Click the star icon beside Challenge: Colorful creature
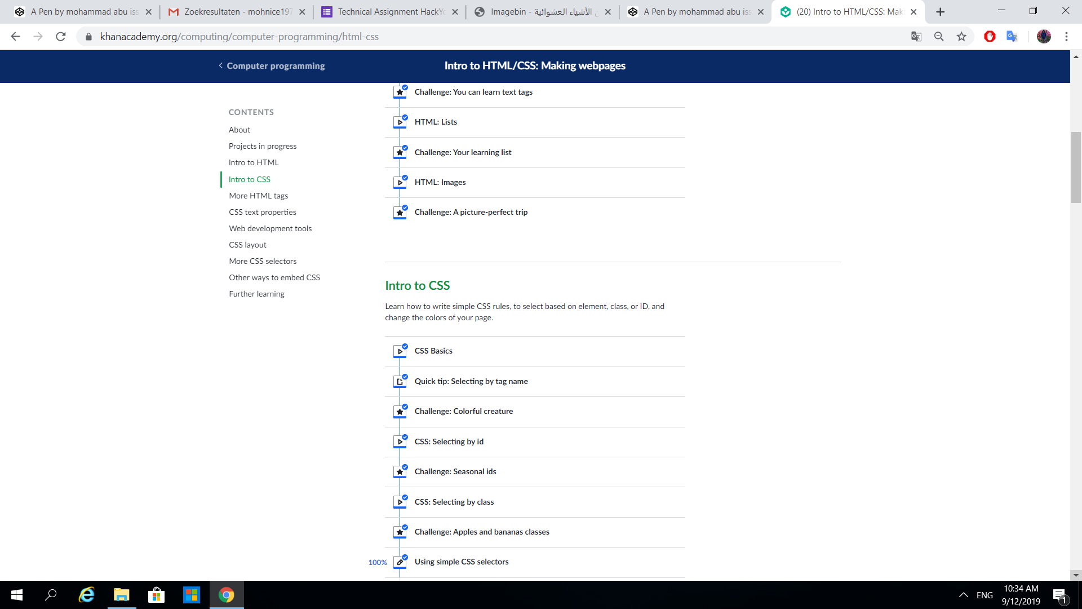 [400, 412]
